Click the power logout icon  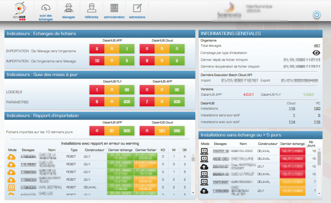click(316, 15)
